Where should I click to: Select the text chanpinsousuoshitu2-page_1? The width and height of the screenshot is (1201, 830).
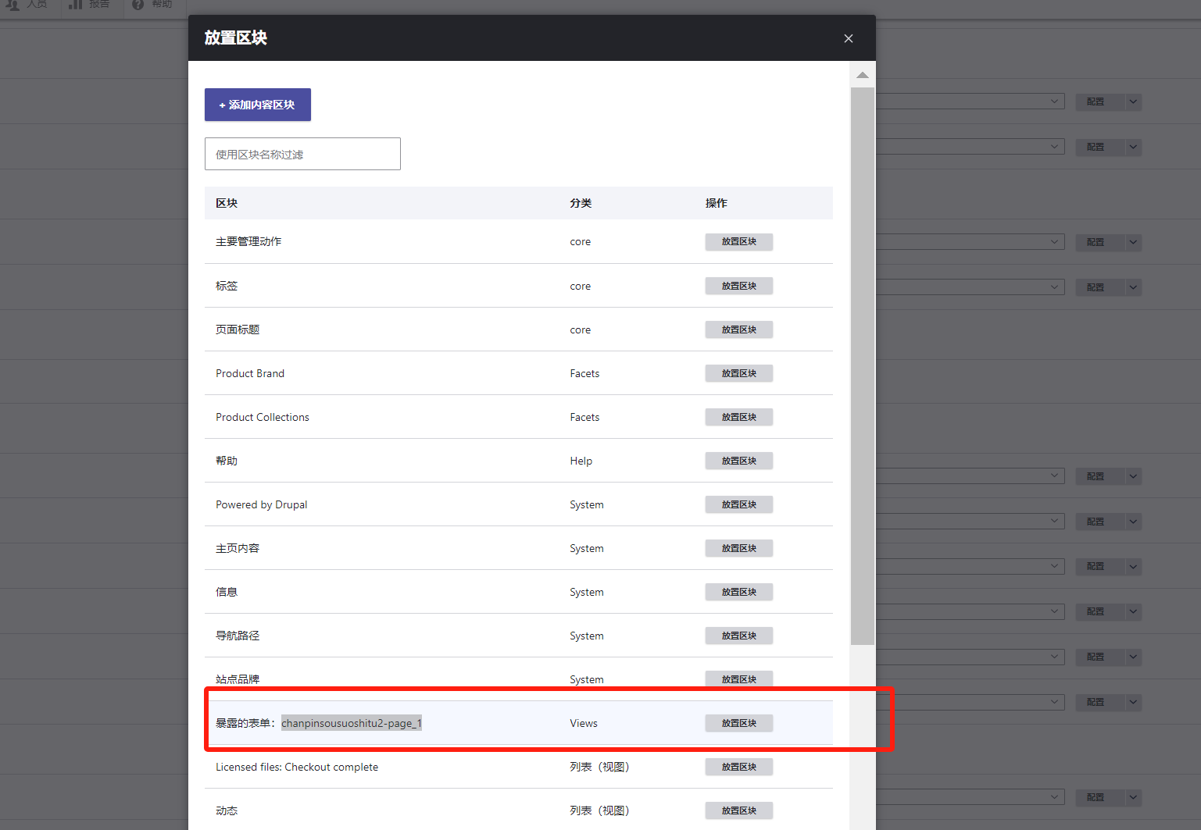[x=352, y=723]
